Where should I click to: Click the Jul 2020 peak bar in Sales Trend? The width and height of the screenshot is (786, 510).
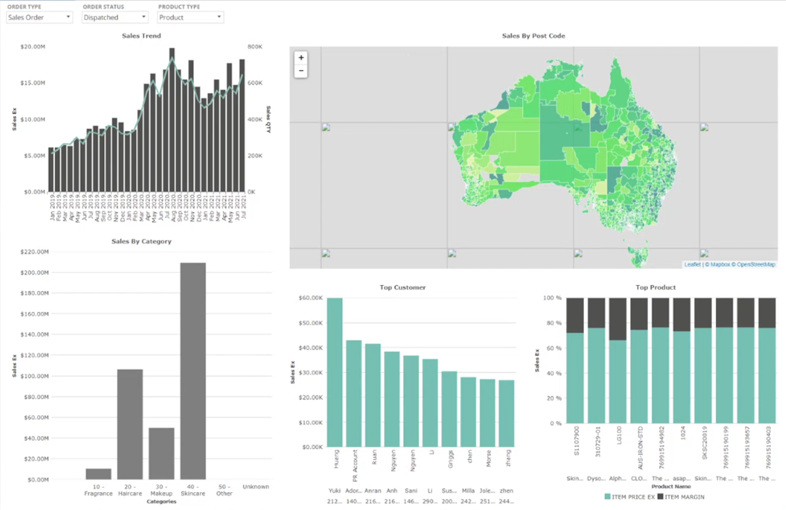(172, 120)
